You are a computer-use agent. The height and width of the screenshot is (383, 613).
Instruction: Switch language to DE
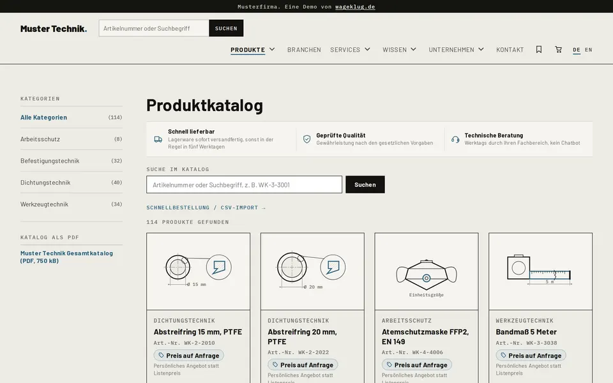click(577, 50)
